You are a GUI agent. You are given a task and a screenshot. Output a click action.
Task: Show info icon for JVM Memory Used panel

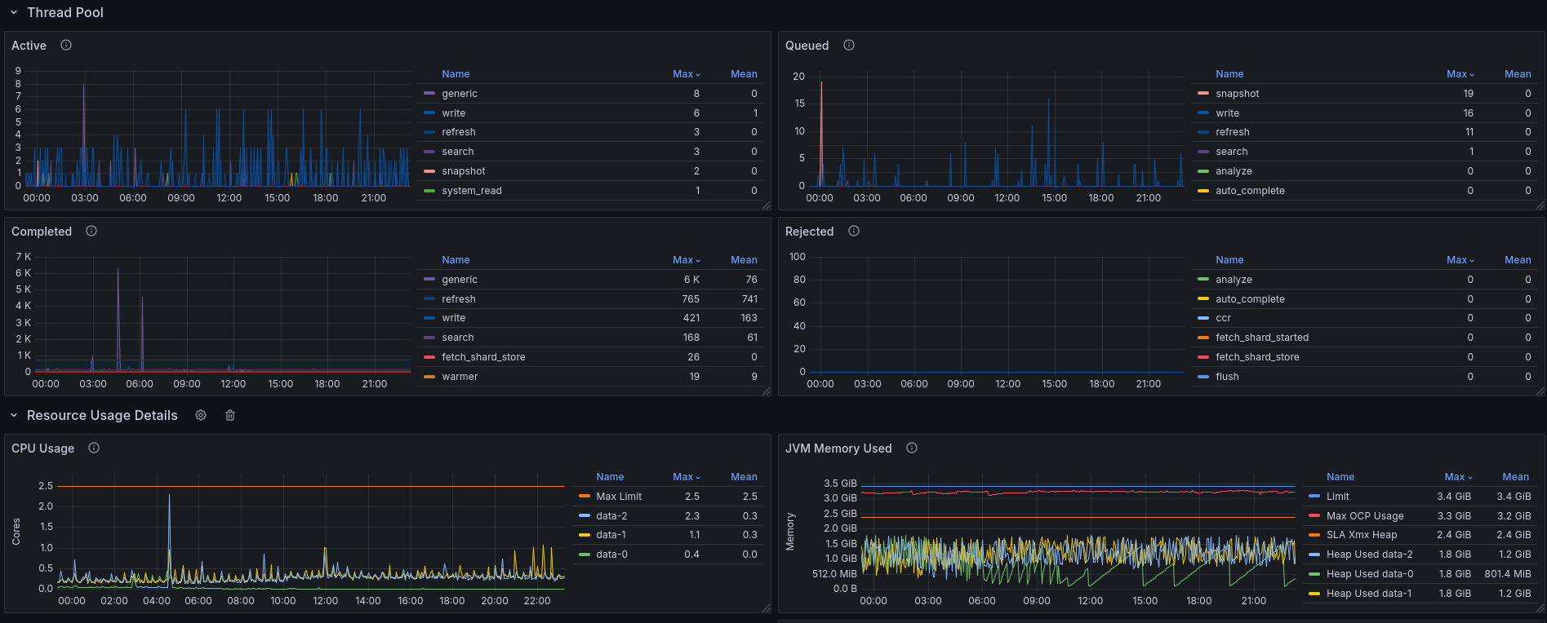click(x=912, y=448)
